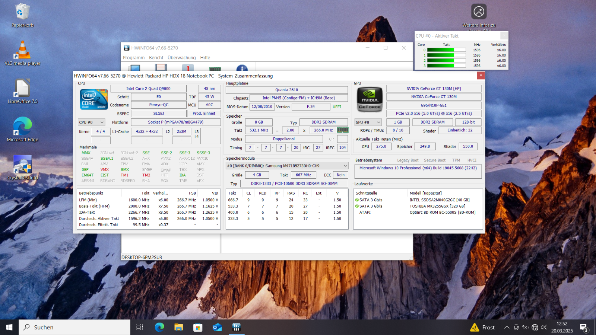Click the 'DESKTOP-6PM2SU3' status bar text
Screen dimensions: 596x335
[x=142, y=257]
